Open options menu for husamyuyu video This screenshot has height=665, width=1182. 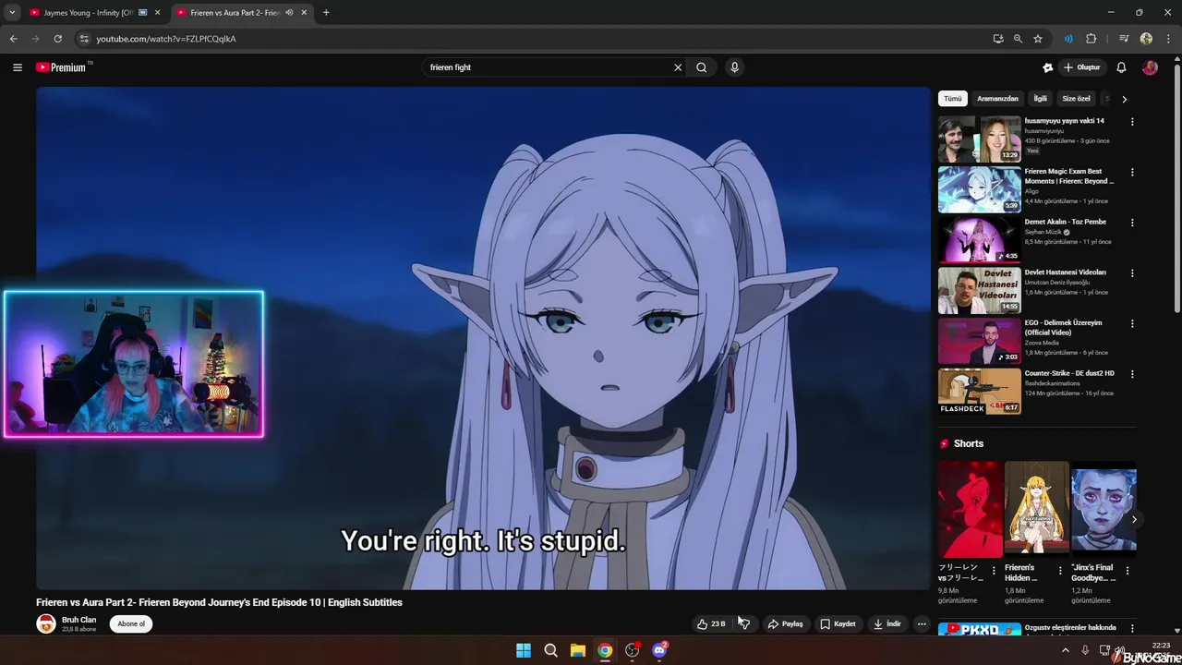coord(1132,122)
